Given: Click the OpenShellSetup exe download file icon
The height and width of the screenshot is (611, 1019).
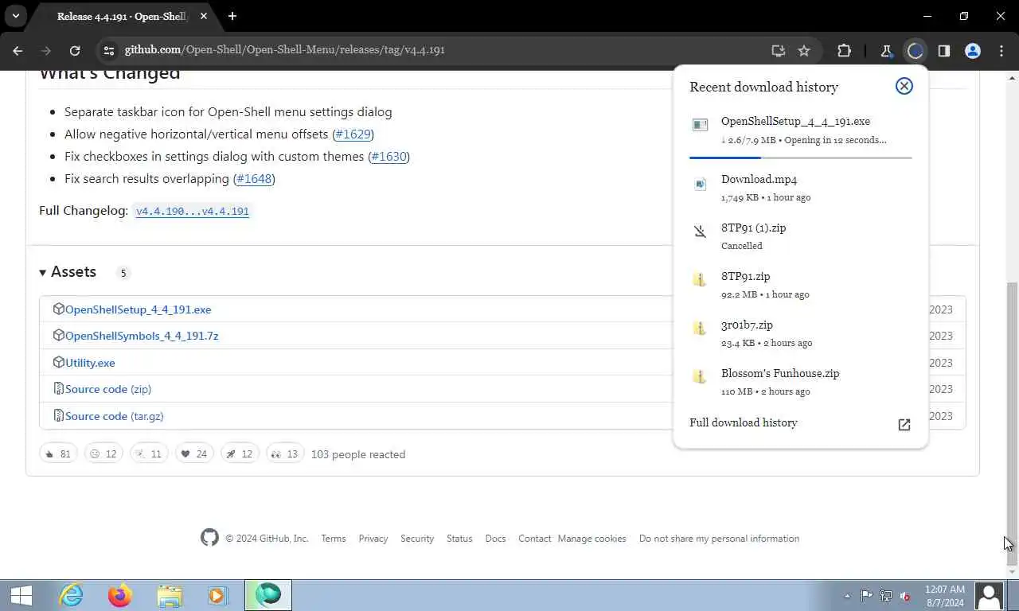Looking at the screenshot, I should coord(700,125).
